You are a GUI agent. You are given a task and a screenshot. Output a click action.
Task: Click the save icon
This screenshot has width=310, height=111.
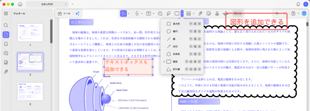pos(294,13)
